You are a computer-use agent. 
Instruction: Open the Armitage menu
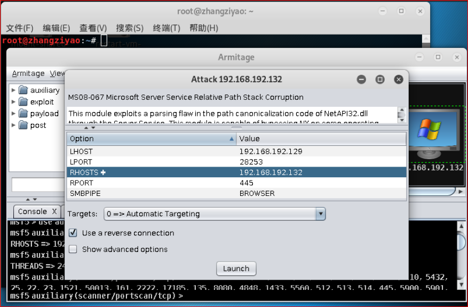28,74
